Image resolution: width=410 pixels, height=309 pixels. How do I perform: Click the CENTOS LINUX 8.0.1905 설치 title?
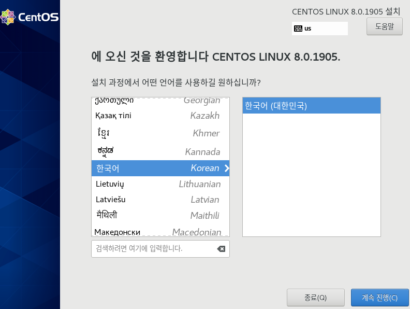(x=346, y=11)
